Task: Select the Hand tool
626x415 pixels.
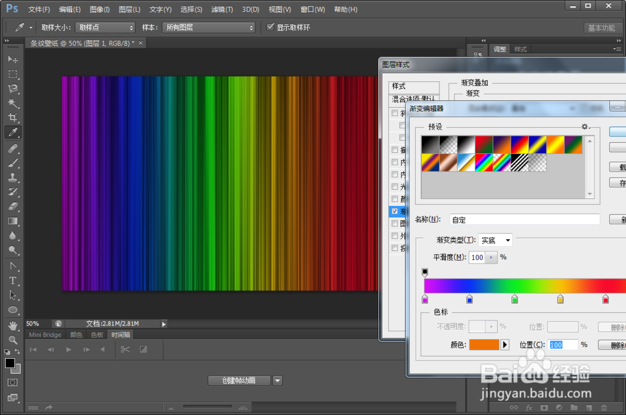Action: pos(13,325)
